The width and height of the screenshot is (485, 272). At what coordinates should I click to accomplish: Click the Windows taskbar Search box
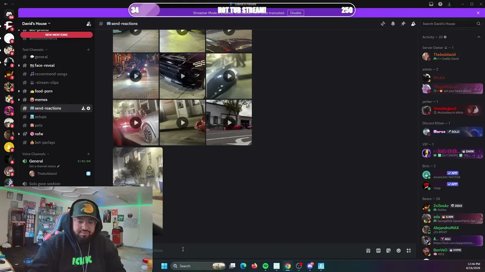click(199, 266)
